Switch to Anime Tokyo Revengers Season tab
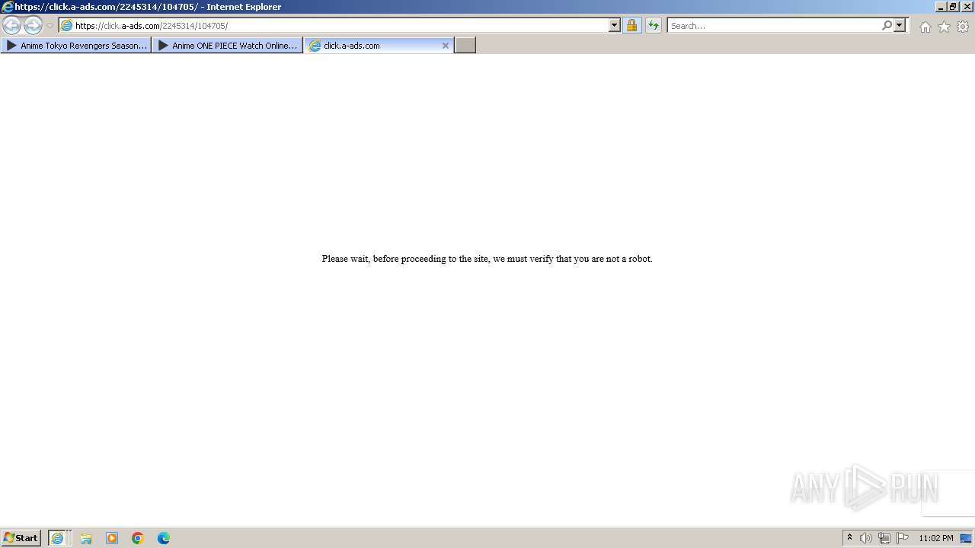The height and width of the screenshot is (548, 975). (x=76, y=46)
